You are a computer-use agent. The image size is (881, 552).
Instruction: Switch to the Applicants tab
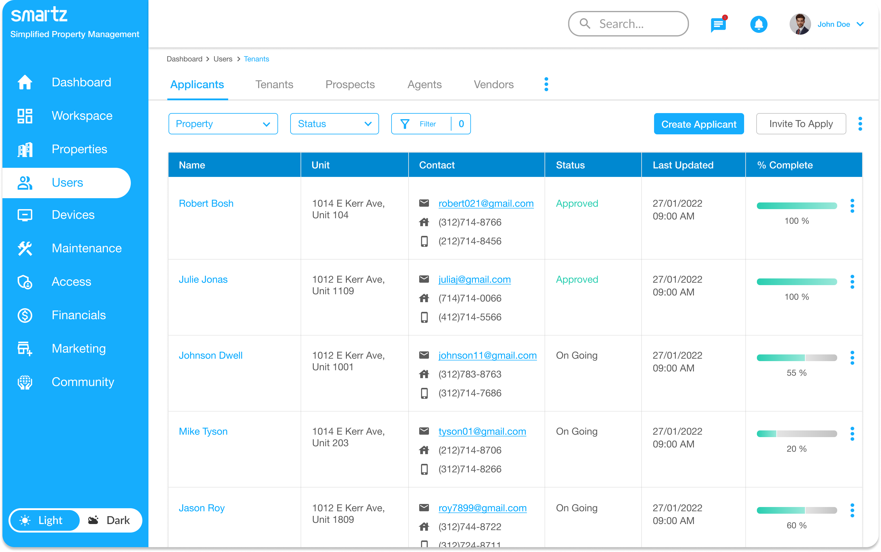click(197, 84)
